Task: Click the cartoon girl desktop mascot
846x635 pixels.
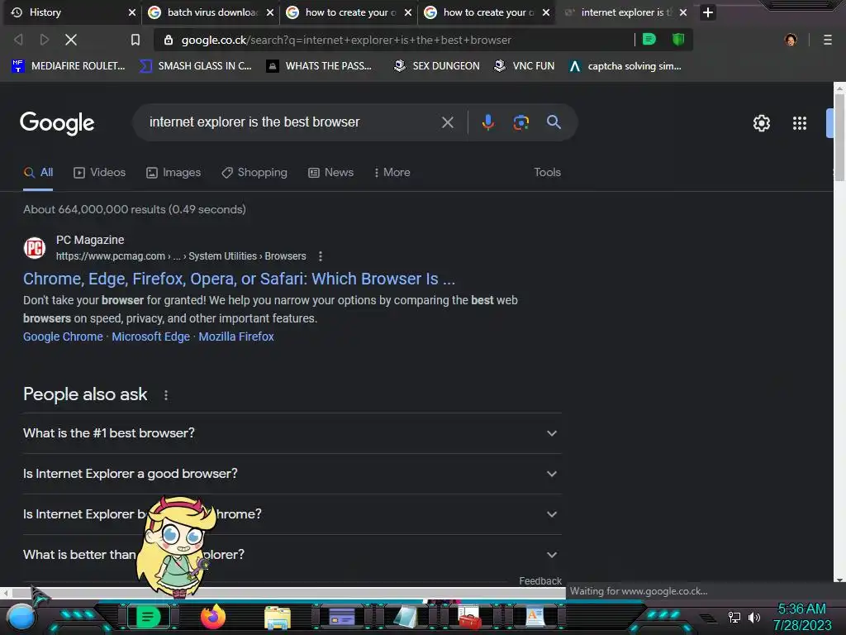Action: pyautogui.click(x=177, y=546)
